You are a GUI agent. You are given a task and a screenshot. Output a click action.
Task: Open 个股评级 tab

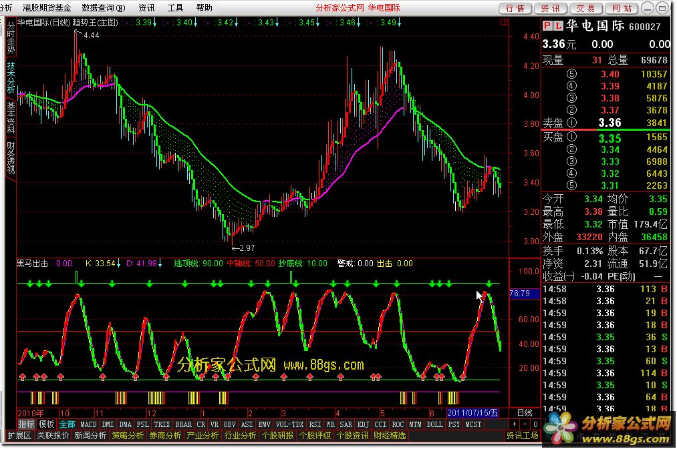315,436
